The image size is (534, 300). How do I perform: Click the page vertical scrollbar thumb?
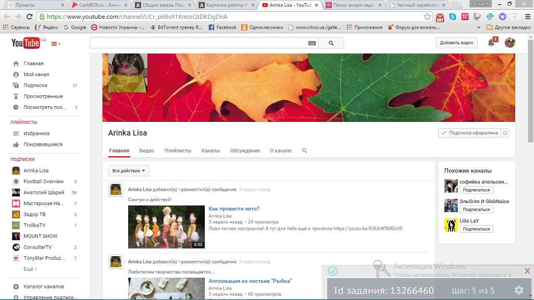coord(530,92)
